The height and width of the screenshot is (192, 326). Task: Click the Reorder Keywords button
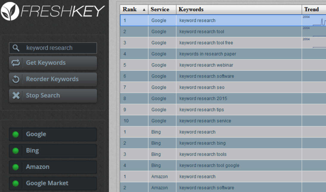(53, 79)
